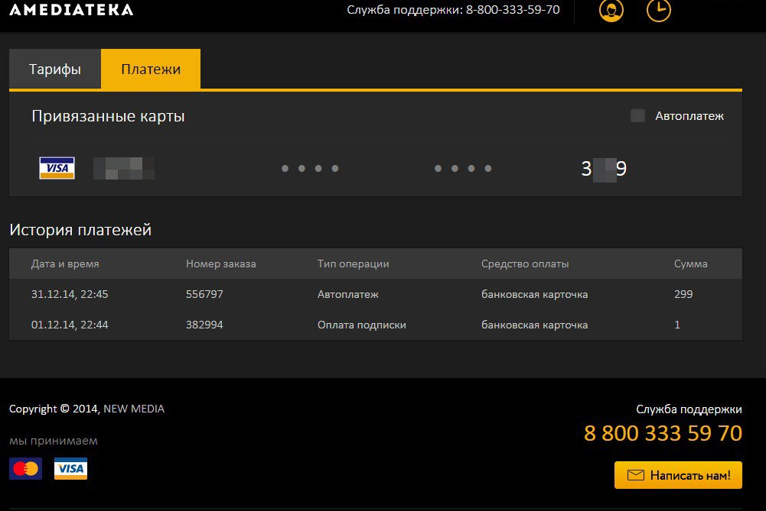Screen dimensions: 766x511
Task: Click the NEW MEDIA footer link
Action: 134,409
